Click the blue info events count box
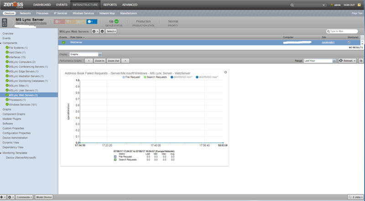 pos(92,21)
